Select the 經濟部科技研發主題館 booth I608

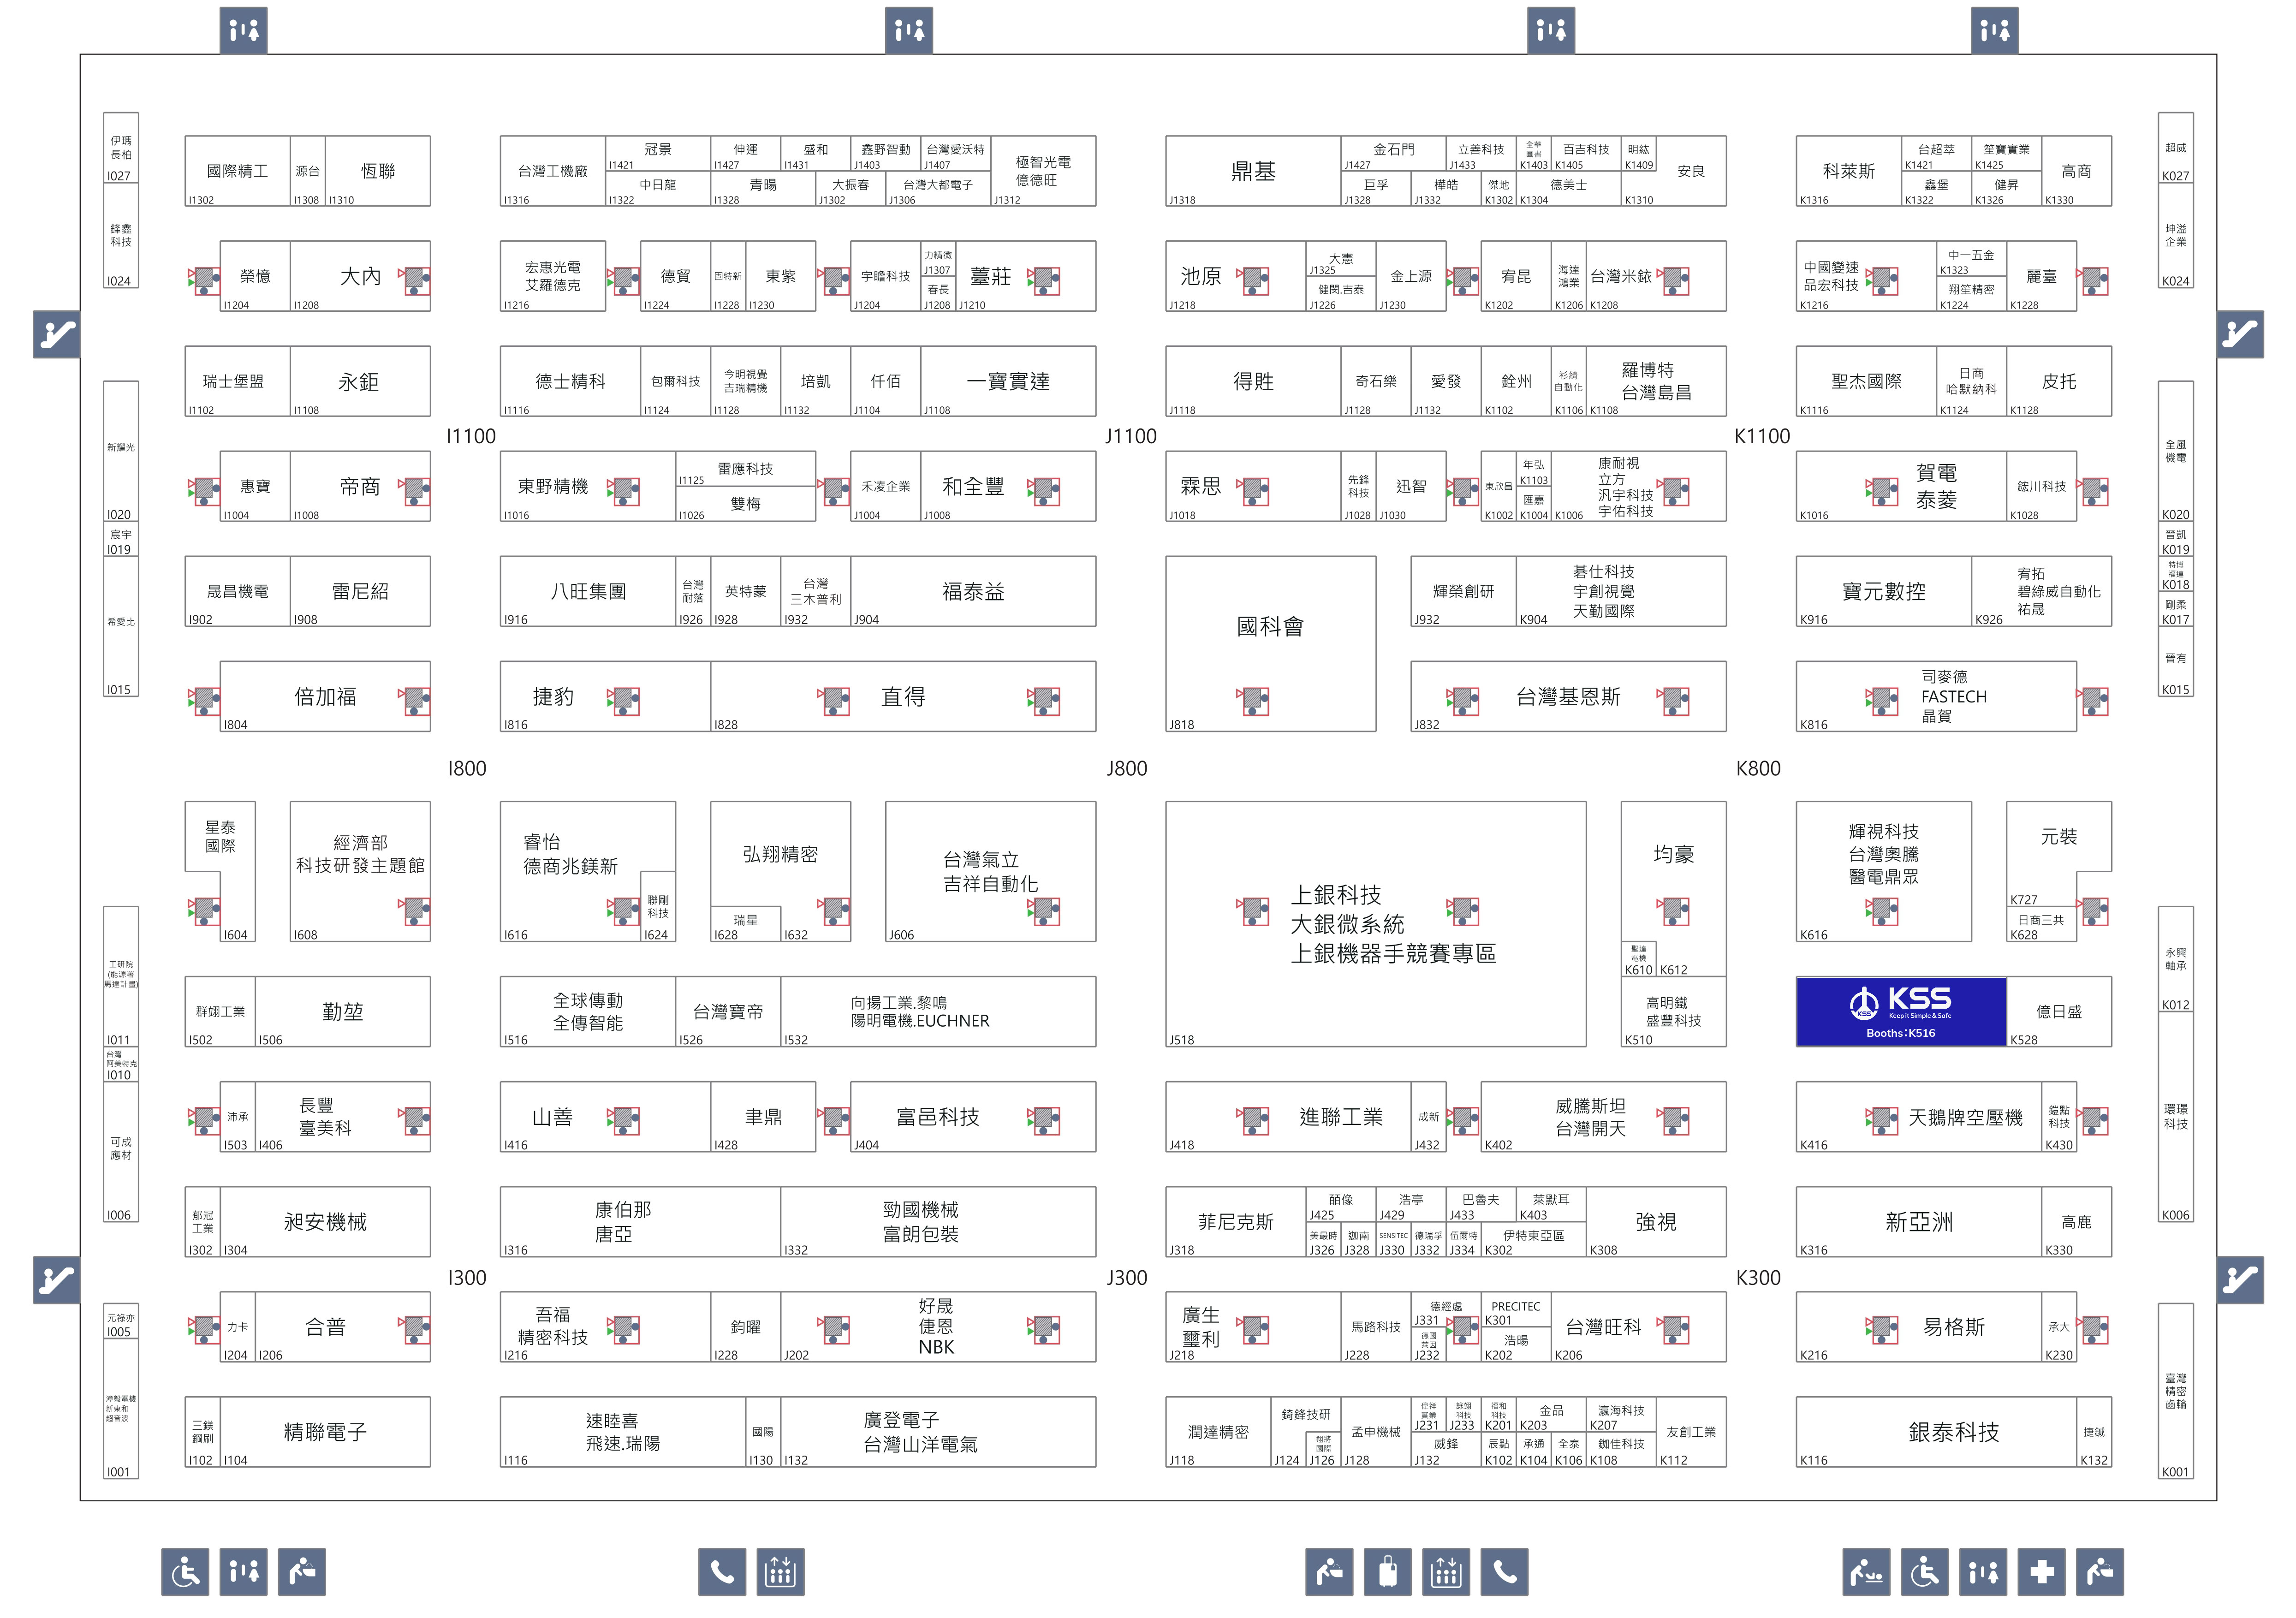click(x=360, y=871)
